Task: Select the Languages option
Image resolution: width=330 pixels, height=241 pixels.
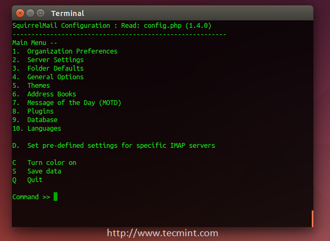Action: [x=44, y=129]
